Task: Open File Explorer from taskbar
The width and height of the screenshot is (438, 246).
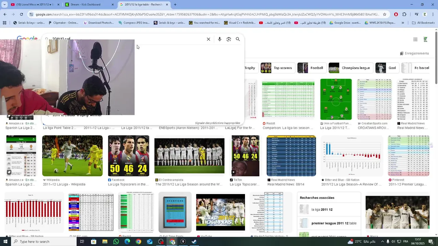Action: (x=105, y=242)
